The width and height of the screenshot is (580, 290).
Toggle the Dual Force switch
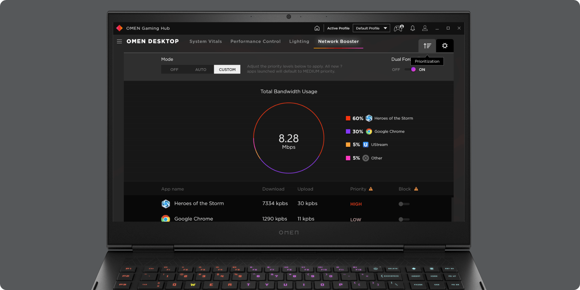tap(410, 69)
